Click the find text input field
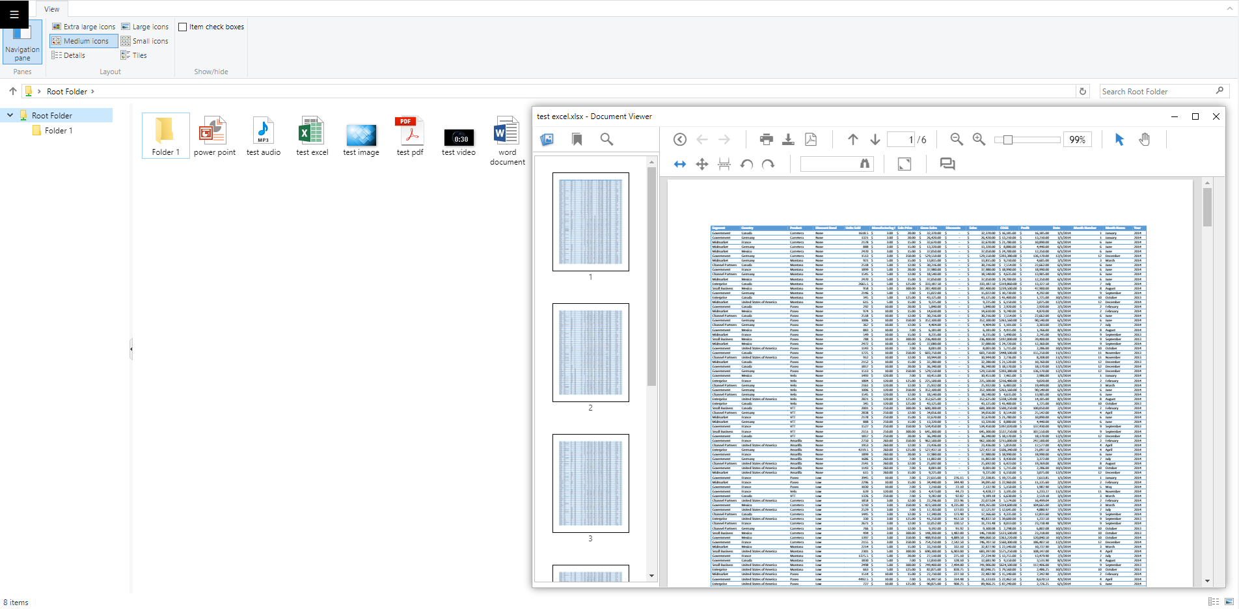Viewport: 1239px width, 609px height. coord(829,164)
